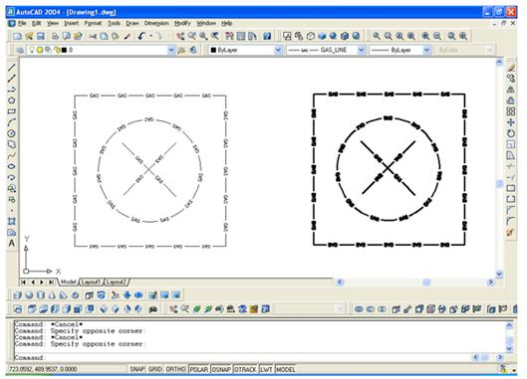The height and width of the screenshot is (379, 527).
Task: Select the Circle draw tool
Action: tap(11, 133)
